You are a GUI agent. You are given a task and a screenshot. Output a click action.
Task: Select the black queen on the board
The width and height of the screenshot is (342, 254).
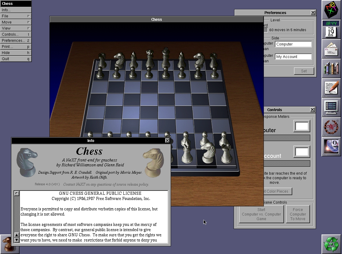pos(149,59)
